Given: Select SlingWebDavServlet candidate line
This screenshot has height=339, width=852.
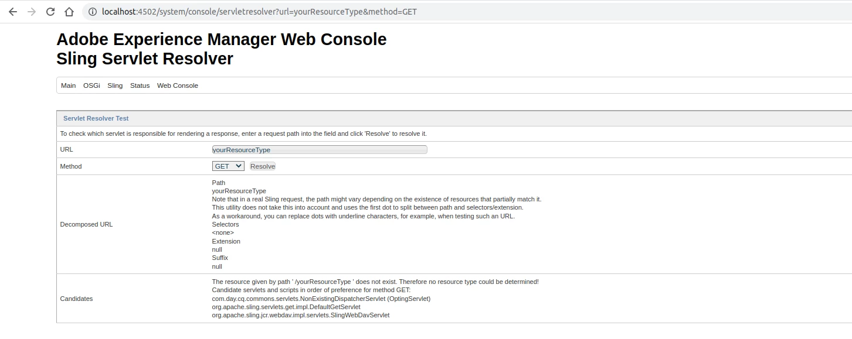Looking at the screenshot, I should [301, 315].
